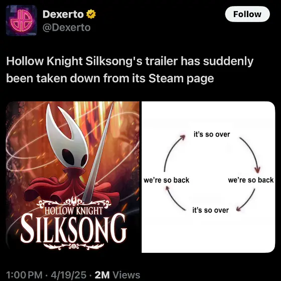Open the Hollow Knight Silksong cover image
Viewport: 281px width, 281px height.
coord(73,177)
